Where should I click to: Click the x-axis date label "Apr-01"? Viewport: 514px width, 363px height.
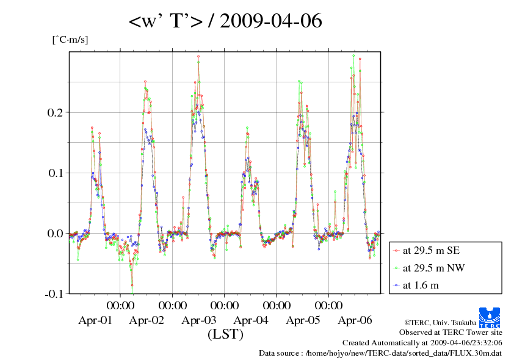(95, 320)
